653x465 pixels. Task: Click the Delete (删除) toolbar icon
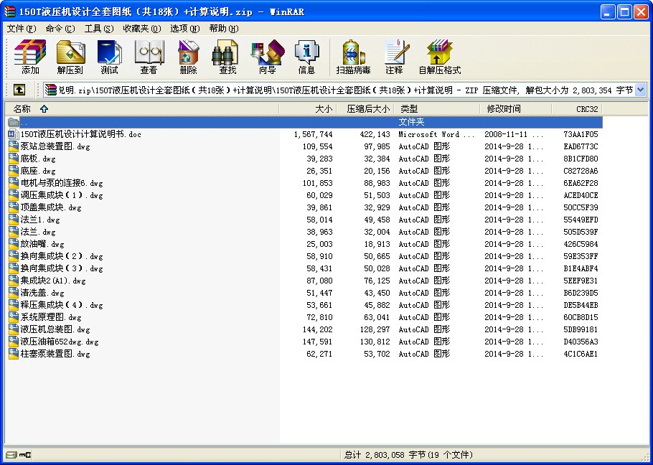point(188,57)
